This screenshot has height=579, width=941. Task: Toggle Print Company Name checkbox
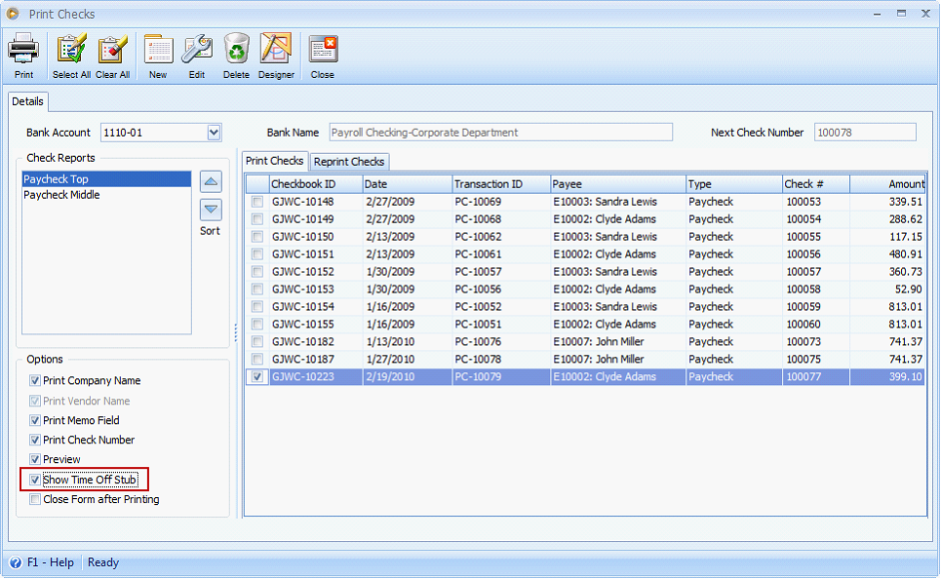pyautogui.click(x=35, y=381)
